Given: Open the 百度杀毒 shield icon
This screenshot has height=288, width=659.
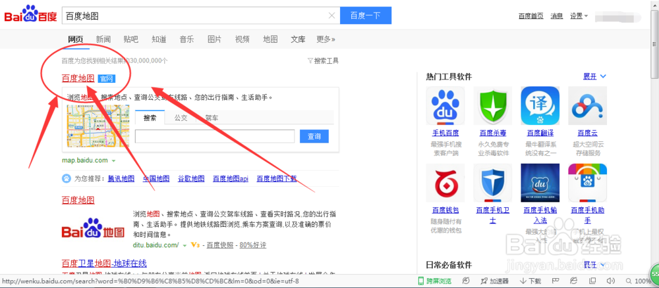Looking at the screenshot, I should pyautogui.click(x=492, y=106).
